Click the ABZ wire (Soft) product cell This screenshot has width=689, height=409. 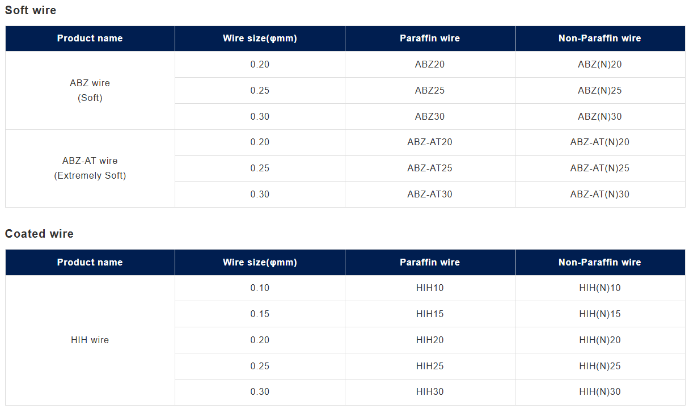tap(90, 91)
